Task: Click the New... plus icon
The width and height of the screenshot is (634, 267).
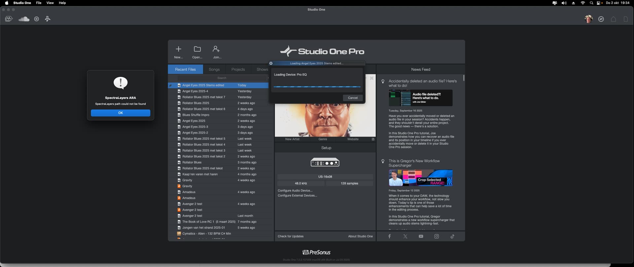Action: pos(178,49)
